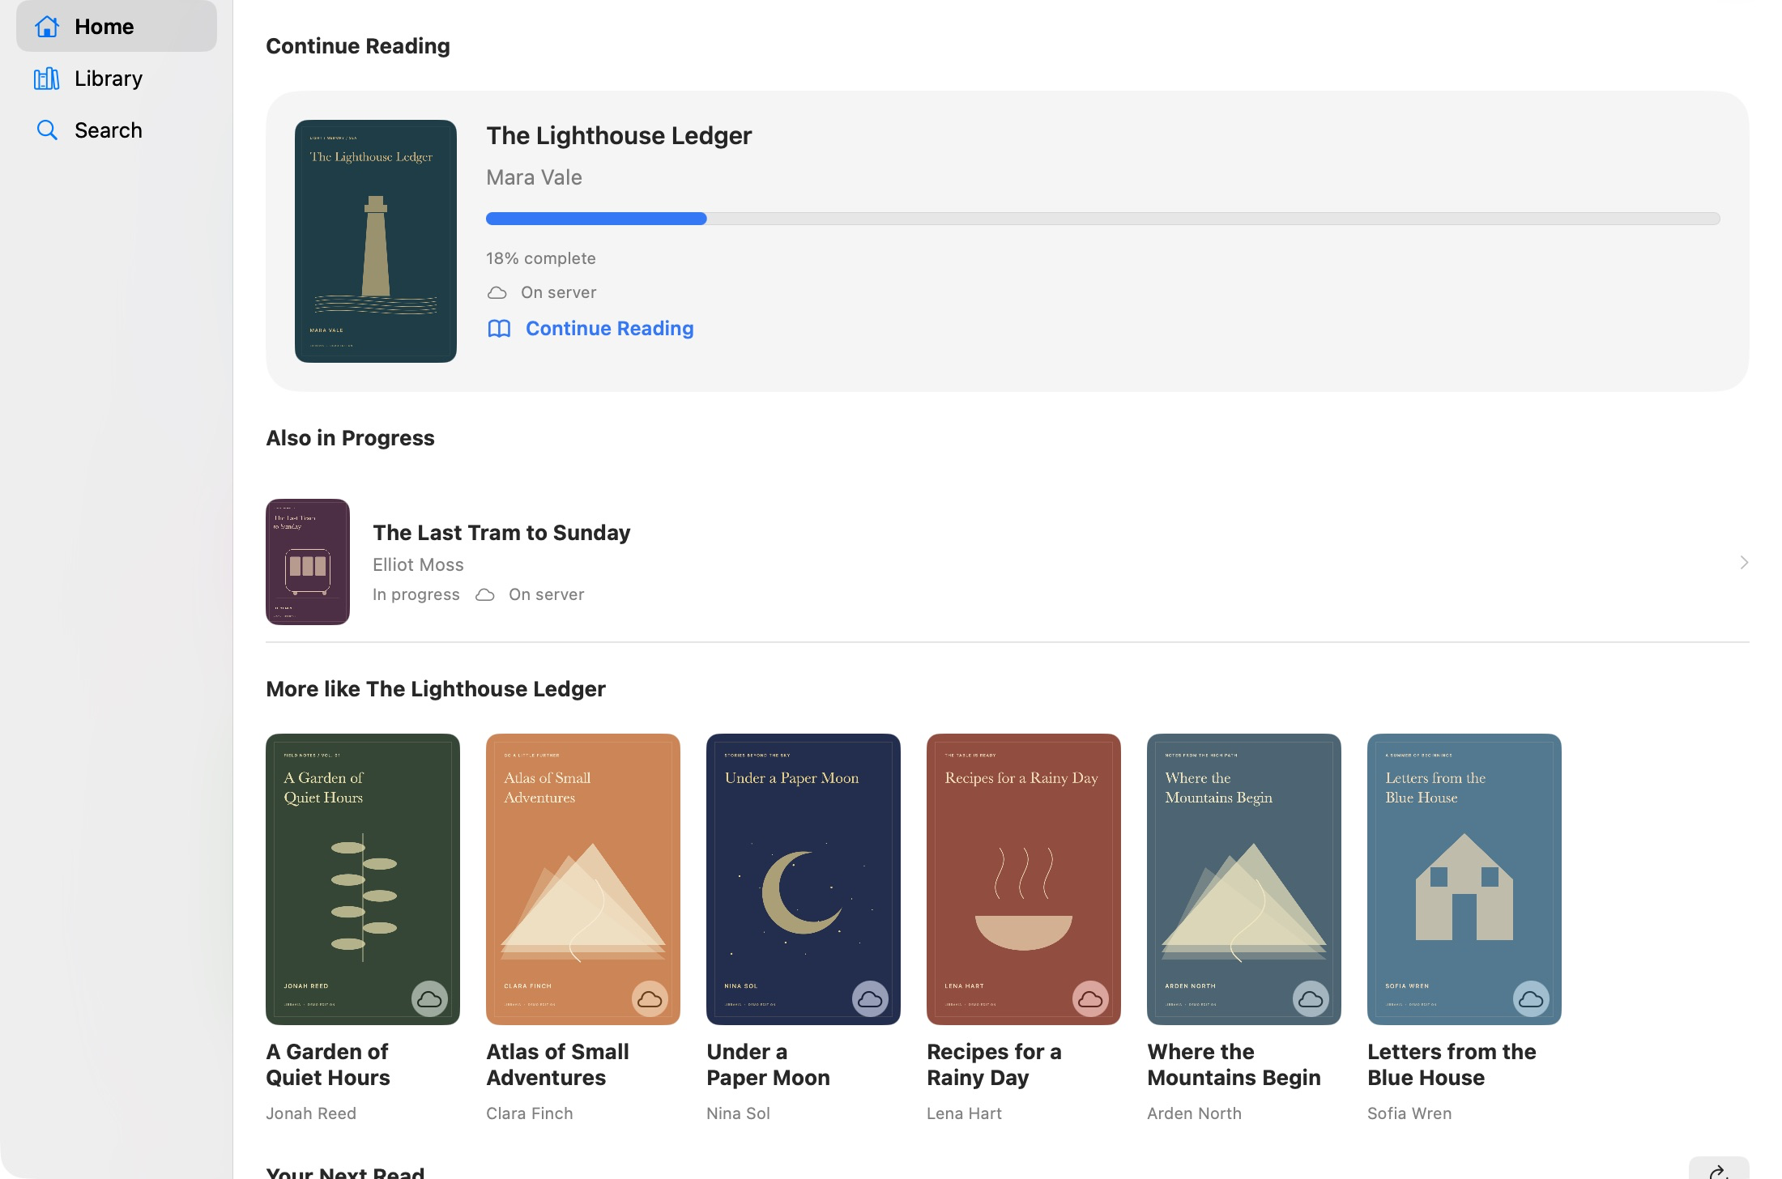This screenshot has width=1782, height=1179.
Task: Click the reading progress bar at 18%
Action: point(1103,219)
